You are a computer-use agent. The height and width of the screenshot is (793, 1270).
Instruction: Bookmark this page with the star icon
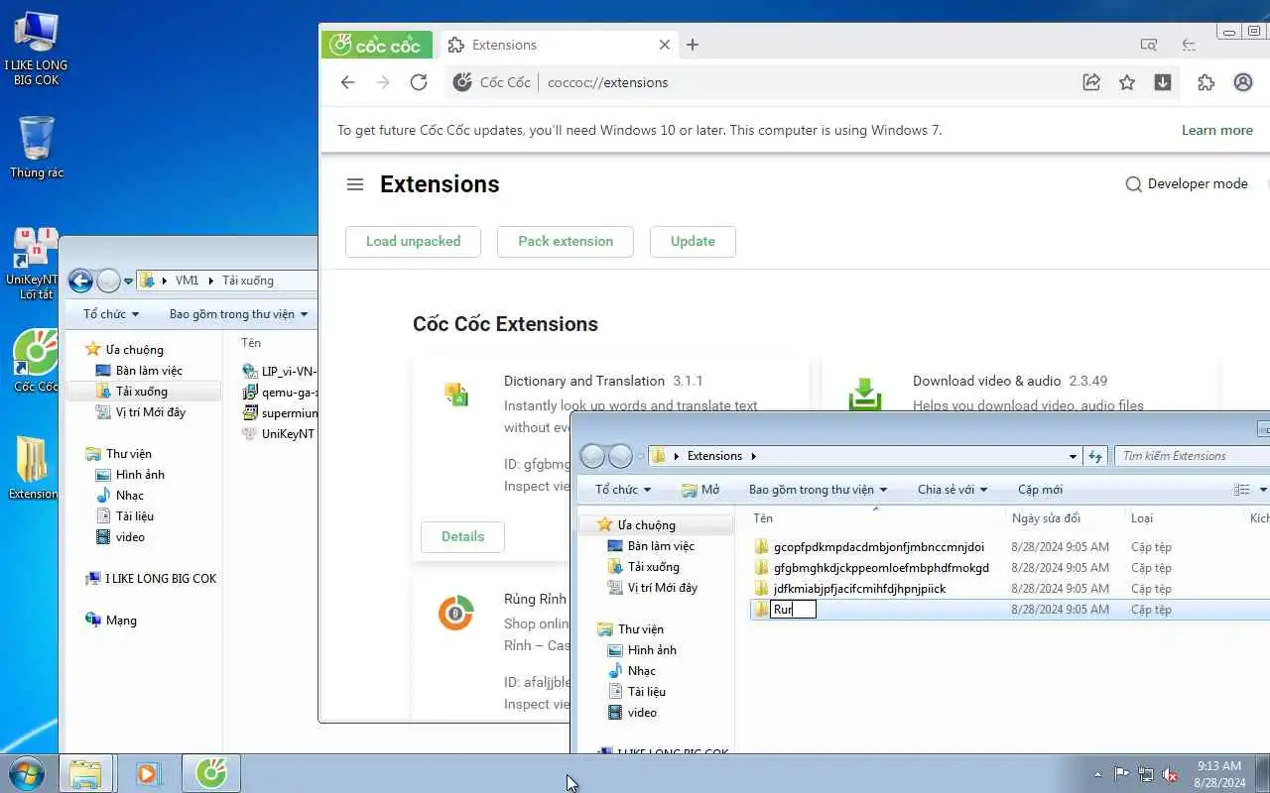point(1127,82)
